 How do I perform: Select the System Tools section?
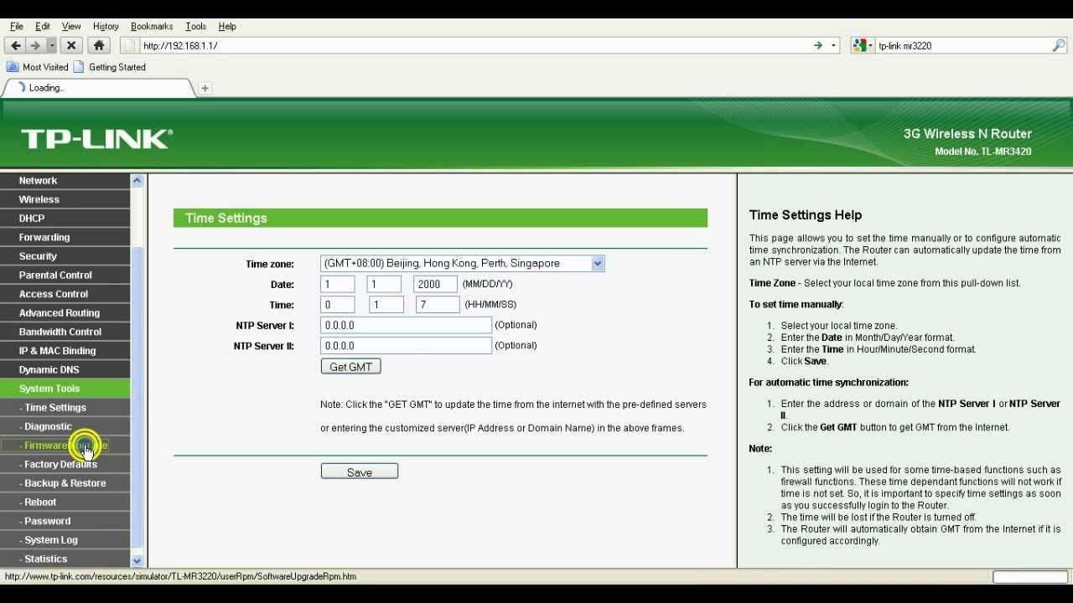65,389
